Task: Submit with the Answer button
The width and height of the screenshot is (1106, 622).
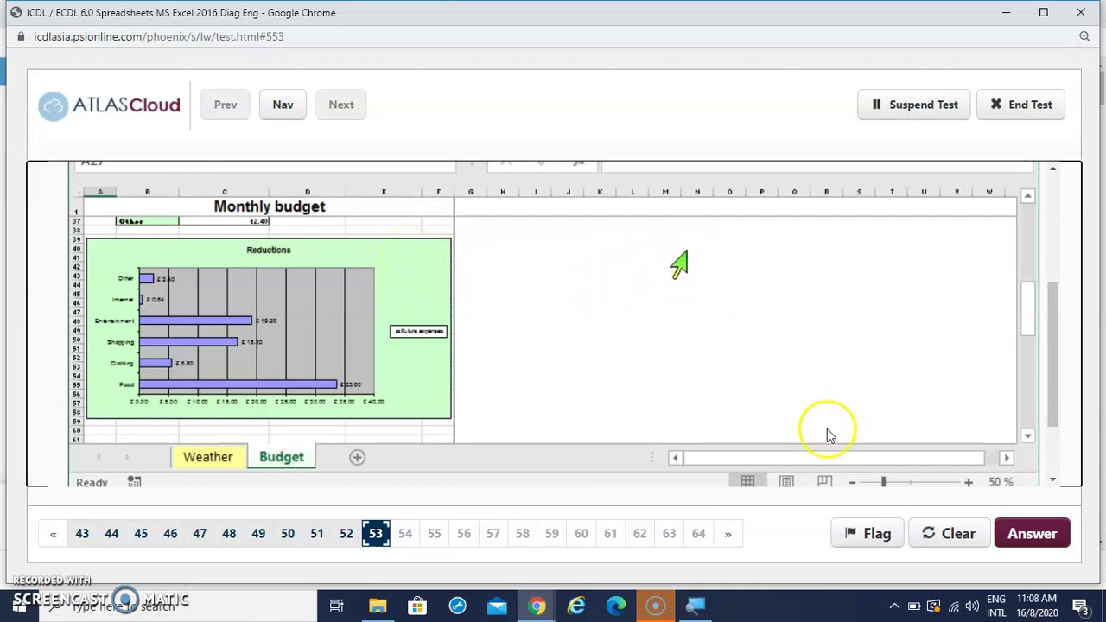Action: 1032,533
